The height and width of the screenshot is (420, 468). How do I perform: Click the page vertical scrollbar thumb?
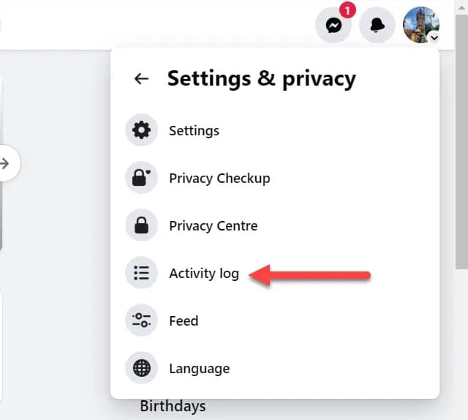(461, 142)
